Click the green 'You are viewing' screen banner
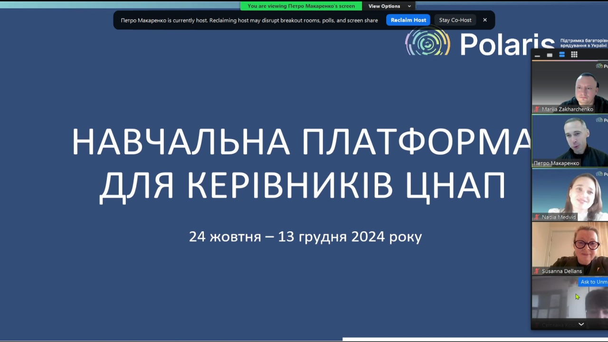This screenshot has height=342, width=608. (x=301, y=6)
